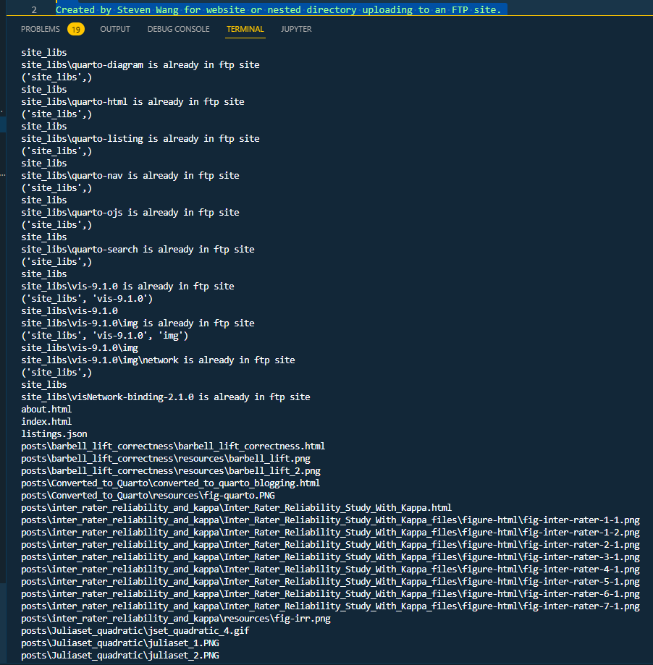Click about.html in terminal output
The height and width of the screenshot is (665, 653).
tap(46, 410)
